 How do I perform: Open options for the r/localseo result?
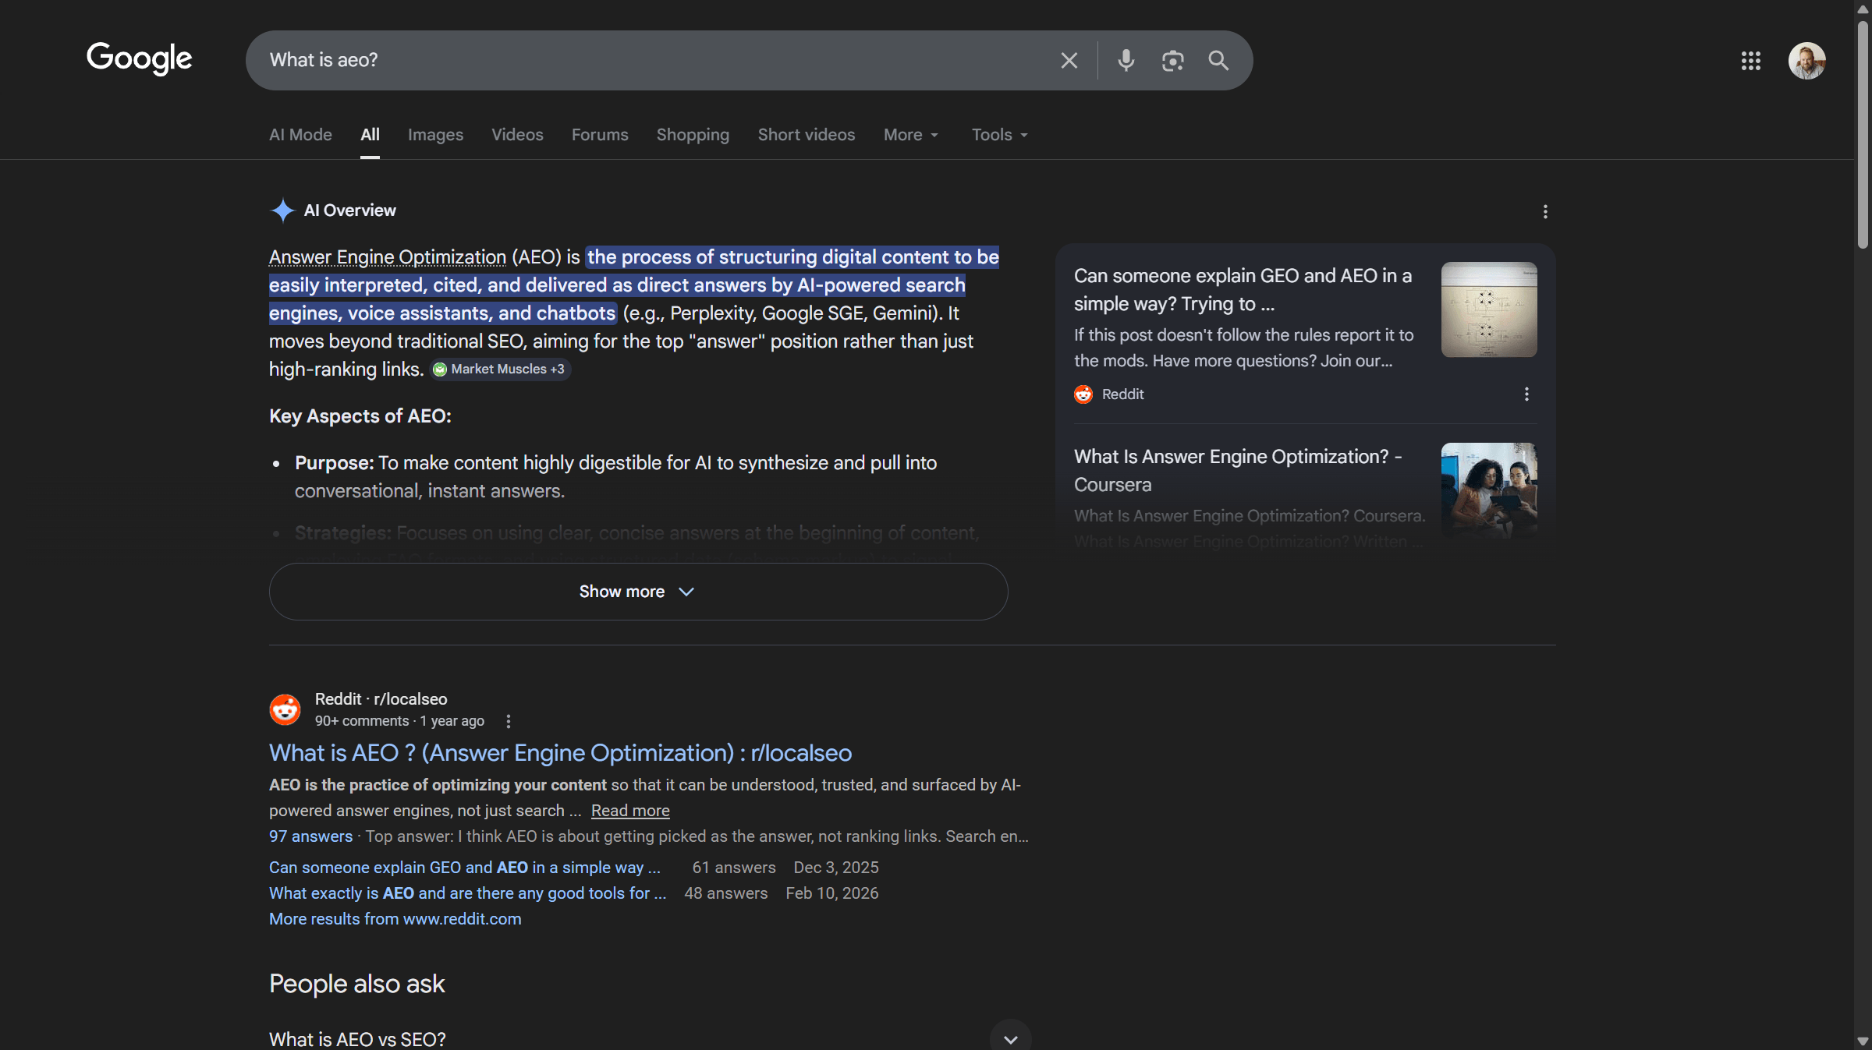pos(508,721)
